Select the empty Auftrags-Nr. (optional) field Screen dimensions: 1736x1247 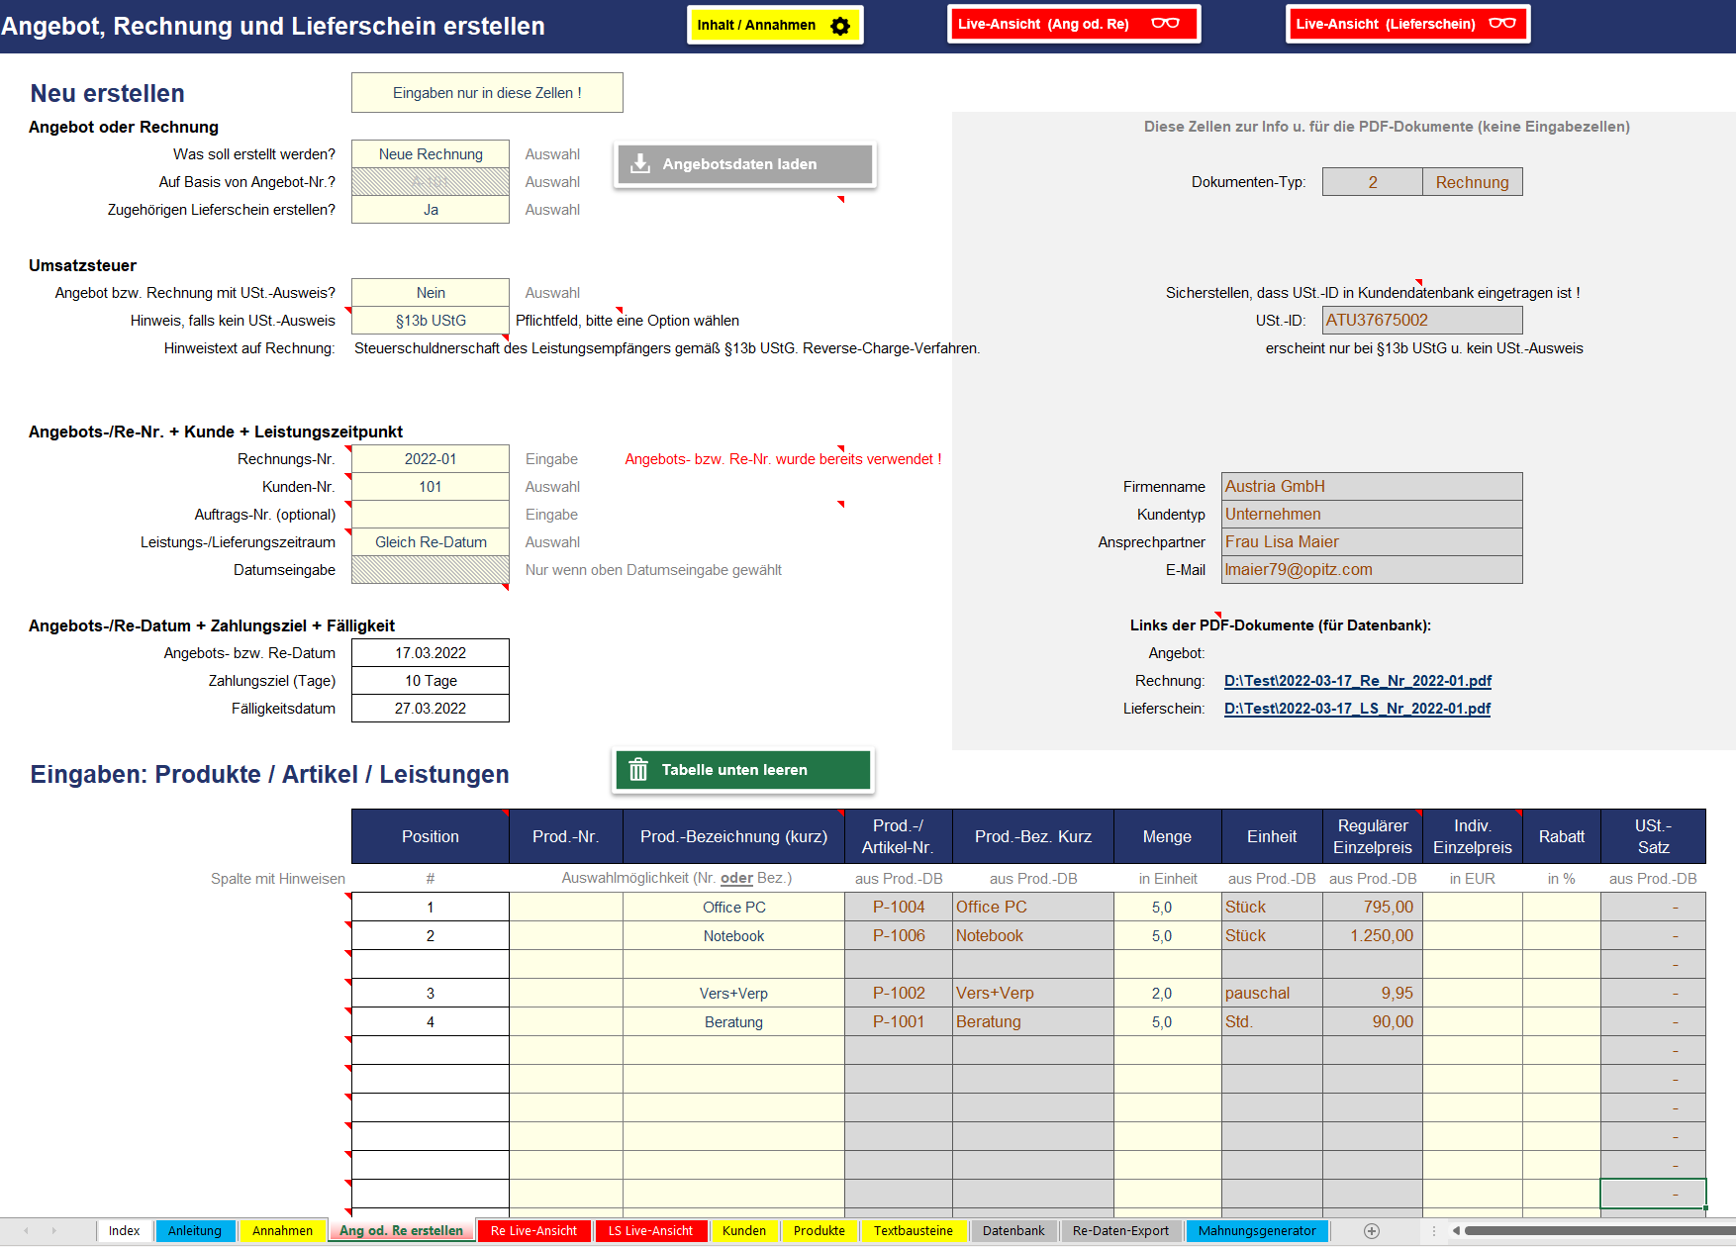point(431,515)
